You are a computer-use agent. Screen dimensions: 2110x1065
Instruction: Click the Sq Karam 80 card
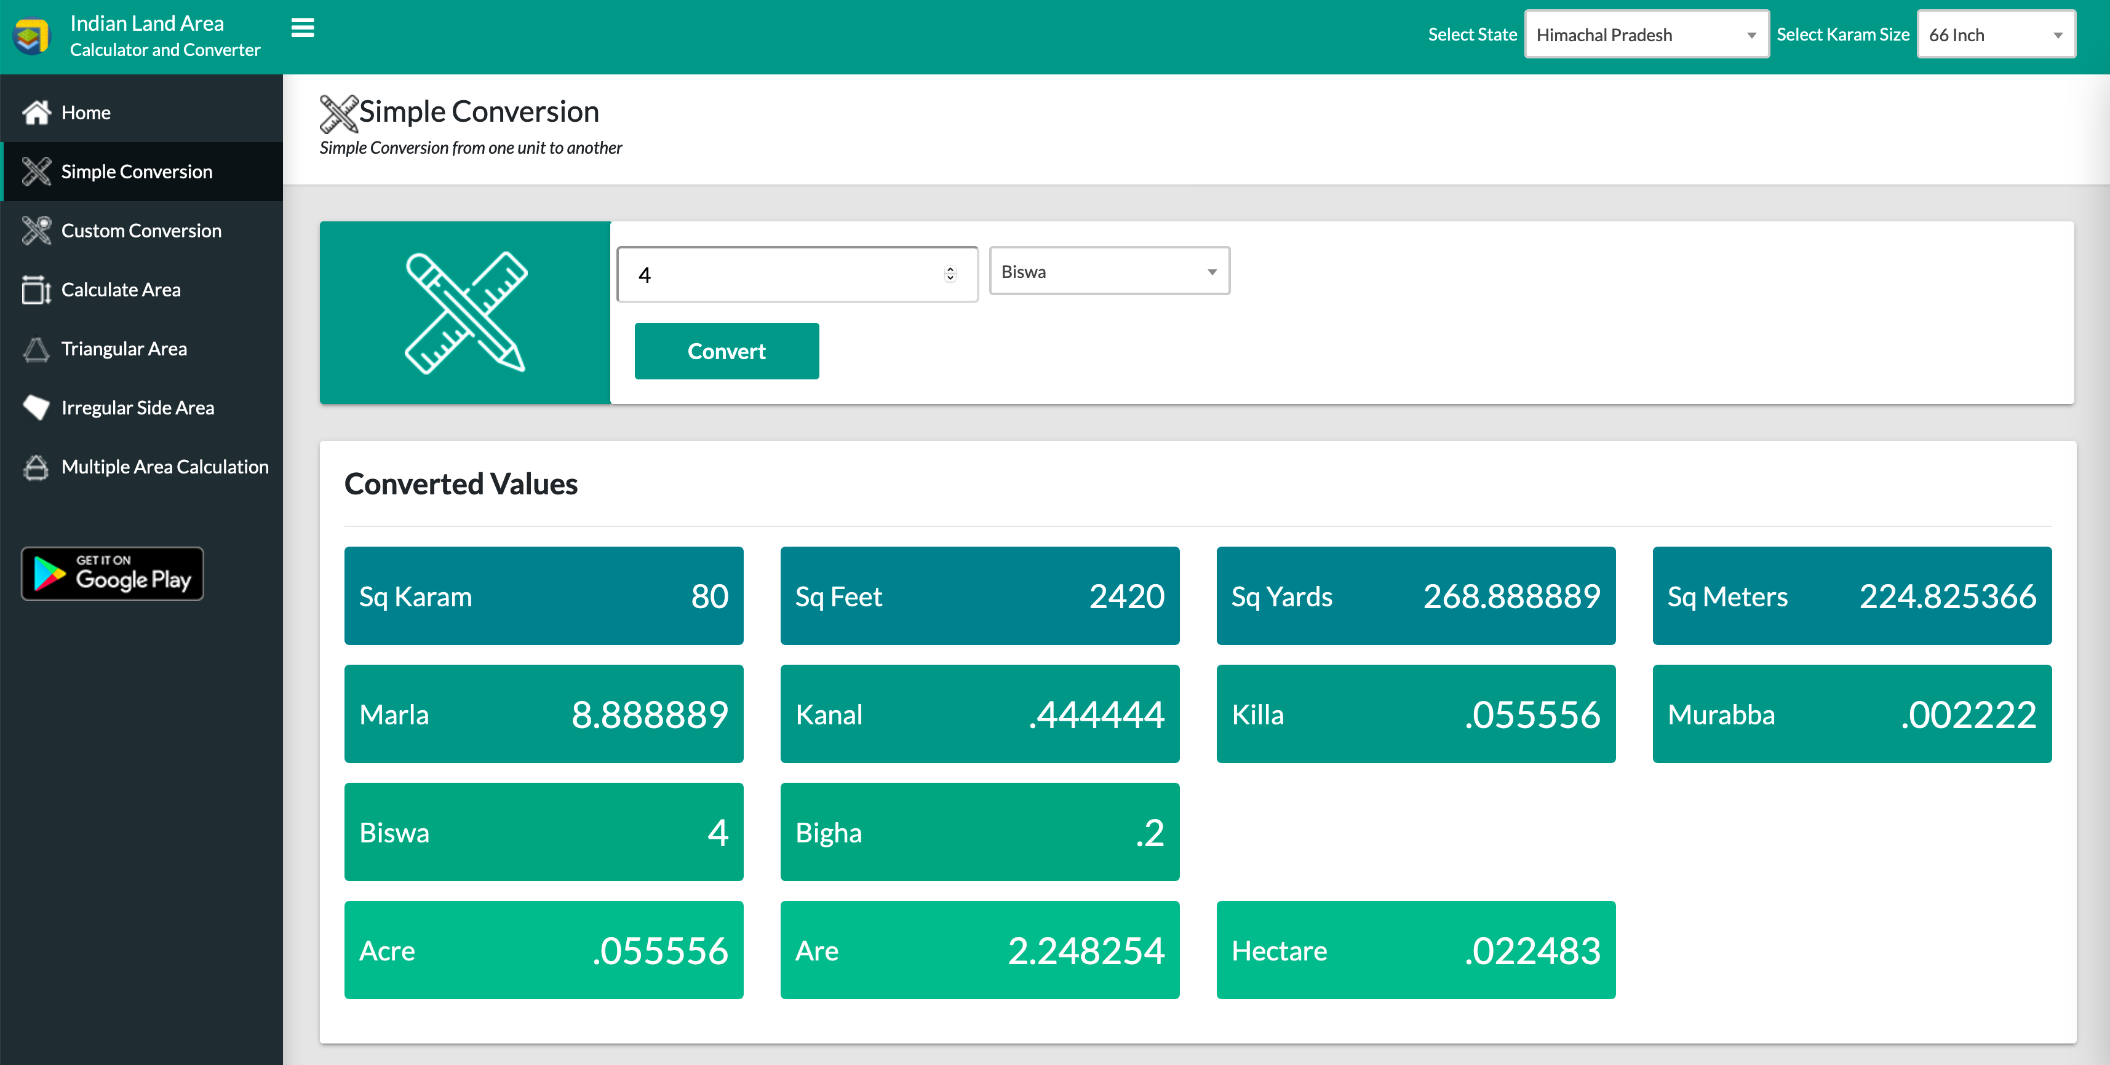(544, 596)
